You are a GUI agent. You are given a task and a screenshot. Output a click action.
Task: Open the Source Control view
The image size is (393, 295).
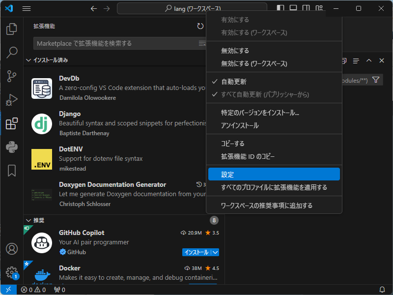click(12, 76)
